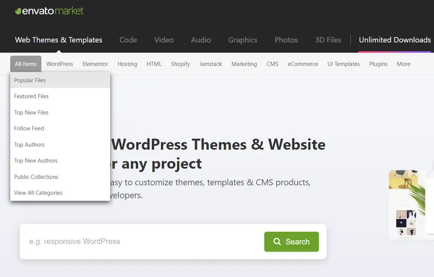Choose the Shopify category
Screen dimensions: 434x277
click(x=181, y=64)
